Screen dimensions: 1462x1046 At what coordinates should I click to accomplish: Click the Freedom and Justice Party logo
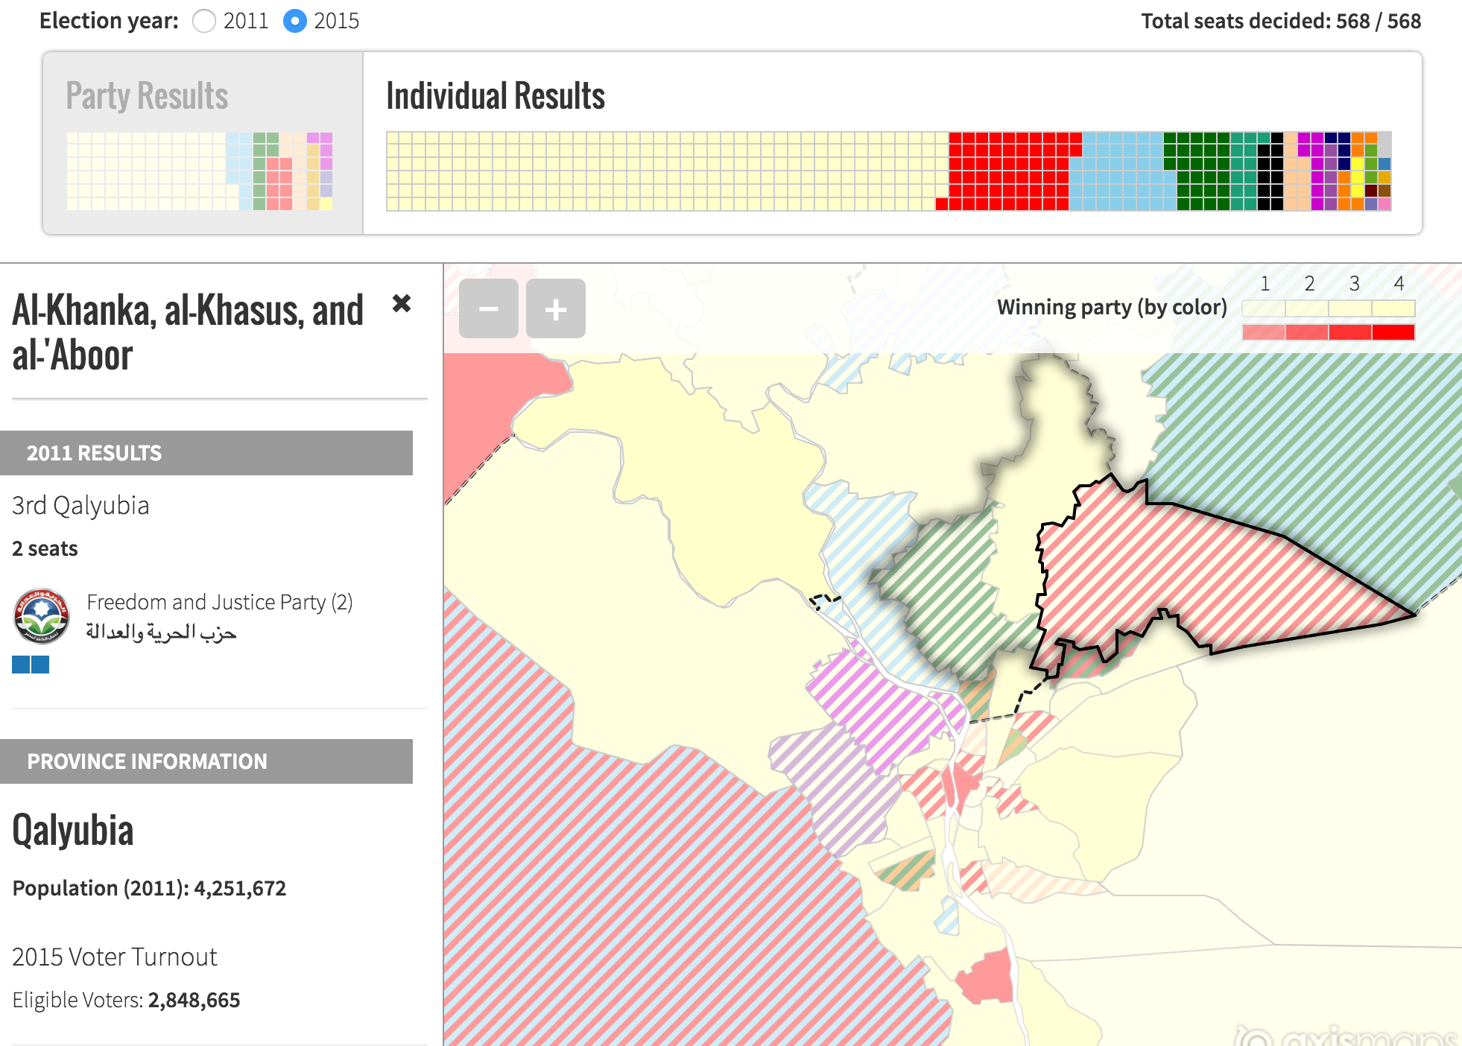[x=42, y=616]
